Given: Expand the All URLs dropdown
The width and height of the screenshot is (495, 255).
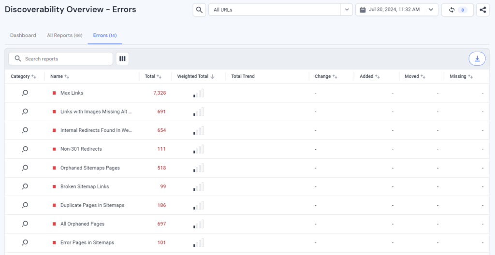Looking at the screenshot, I should coord(346,10).
